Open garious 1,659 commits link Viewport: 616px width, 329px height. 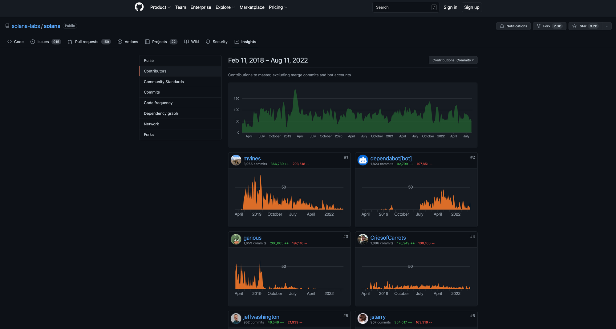[x=255, y=243]
